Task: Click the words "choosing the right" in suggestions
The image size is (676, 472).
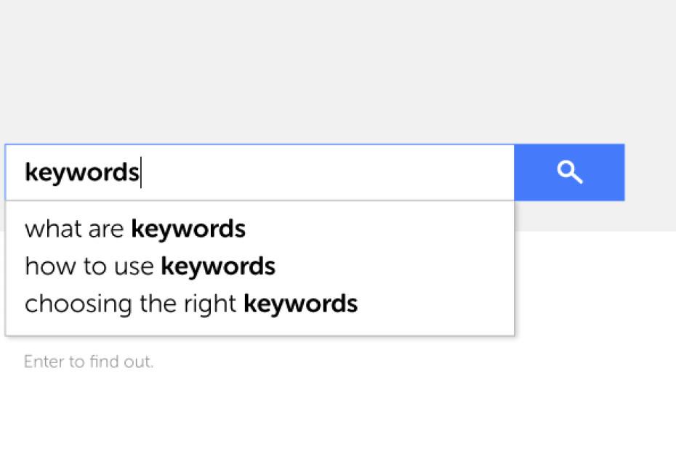Action: [x=131, y=304]
